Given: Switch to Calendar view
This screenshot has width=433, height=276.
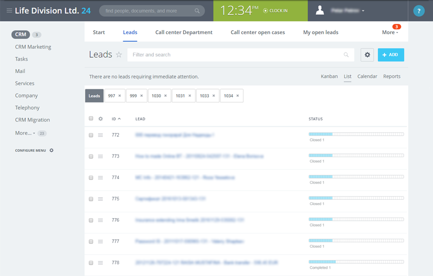Looking at the screenshot, I should click(367, 76).
